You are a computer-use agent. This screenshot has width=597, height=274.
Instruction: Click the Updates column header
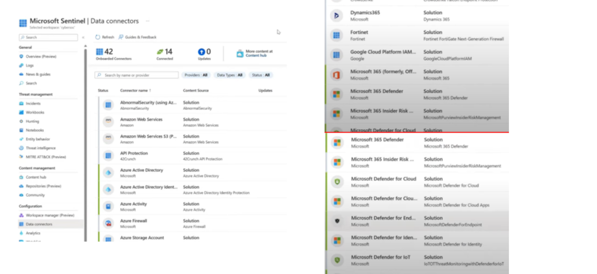[265, 90]
